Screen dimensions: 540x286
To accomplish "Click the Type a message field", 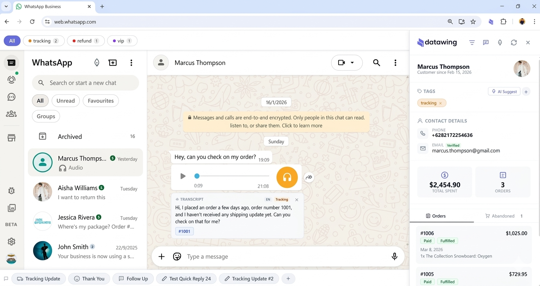I will (x=286, y=257).
